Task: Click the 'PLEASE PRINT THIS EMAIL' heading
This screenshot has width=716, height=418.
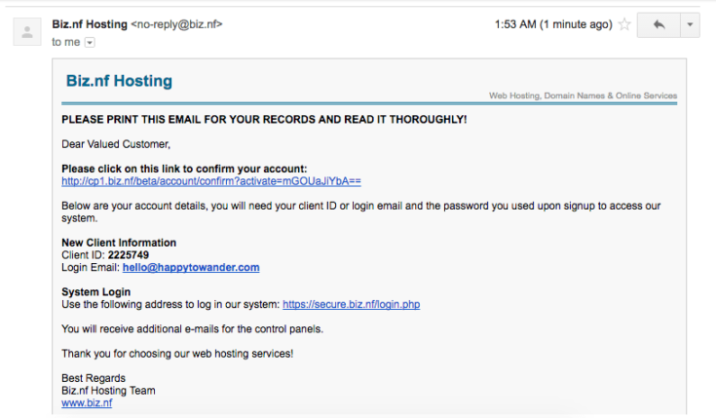Action: coord(264,119)
